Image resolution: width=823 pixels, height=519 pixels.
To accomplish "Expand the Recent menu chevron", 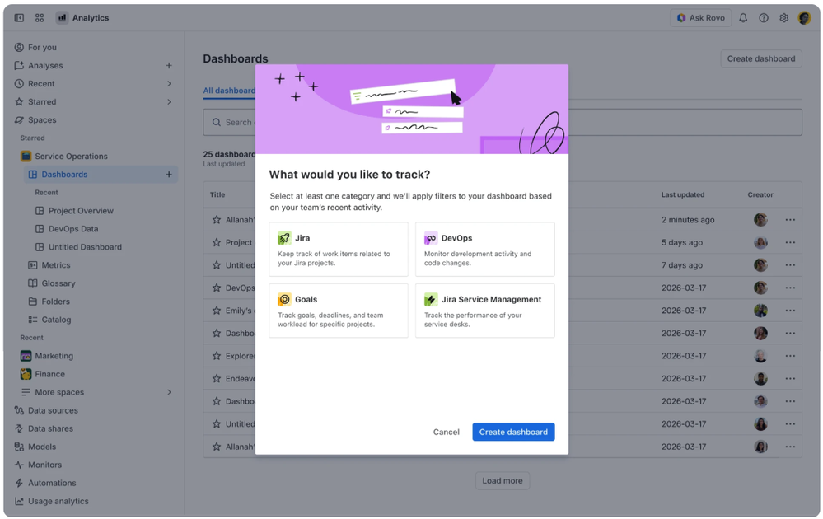I will pyautogui.click(x=169, y=84).
